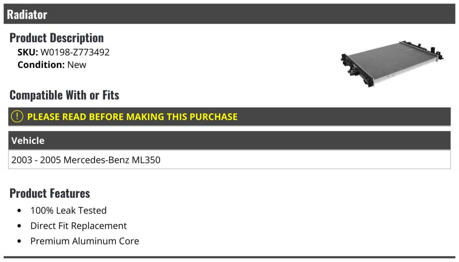
Task: Click the dark divider bar below features
Action: (x=229, y=257)
